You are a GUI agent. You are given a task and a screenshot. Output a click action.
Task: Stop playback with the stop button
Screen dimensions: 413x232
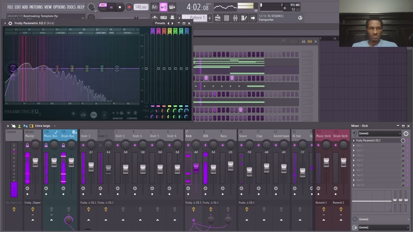pos(120,7)
